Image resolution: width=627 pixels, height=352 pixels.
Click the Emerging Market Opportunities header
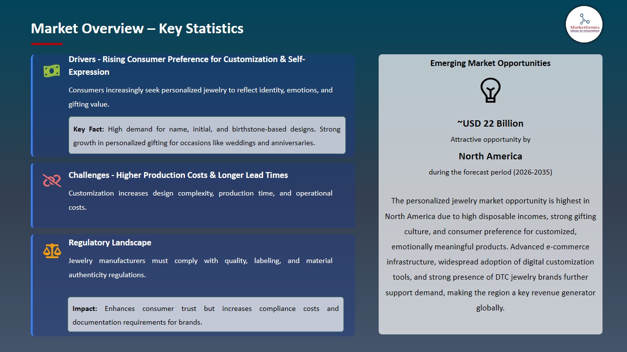(490, 63)
